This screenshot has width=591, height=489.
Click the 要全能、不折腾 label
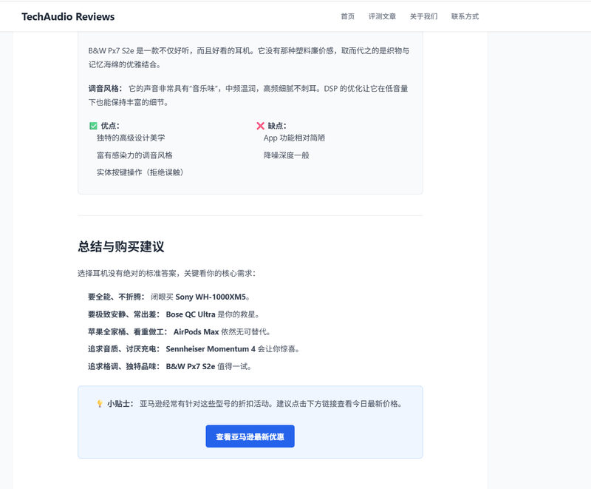click(116, 297)
